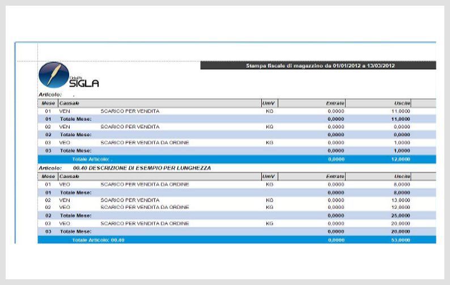Click the first 'UmV' column header
The height and width of the screenshot is (285, 450).
tap(269, 103)
